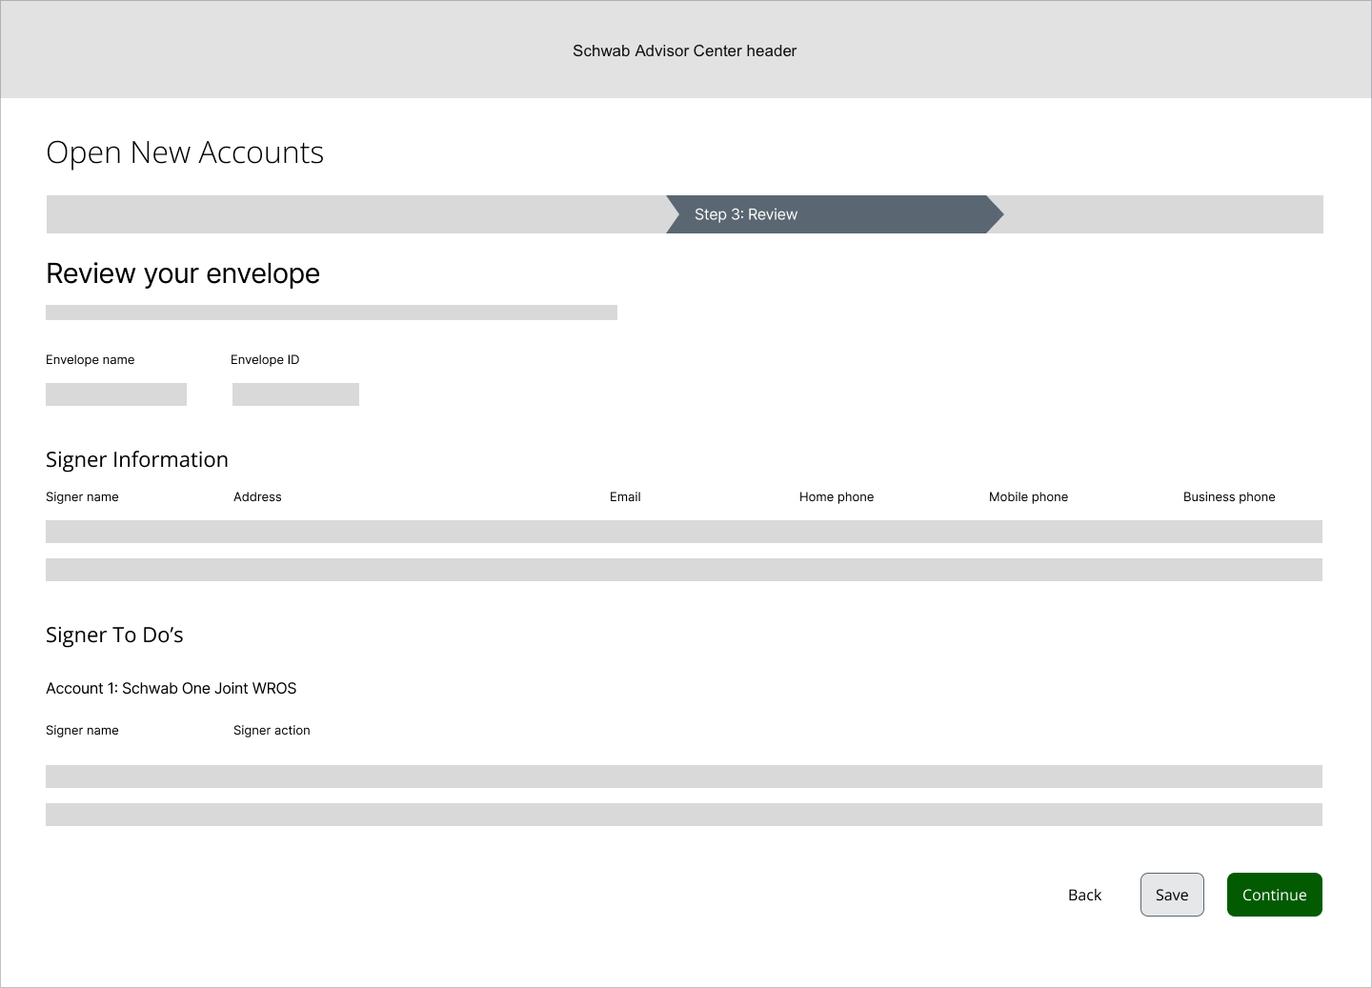This screenshot has height=988, width=1372.
Task: Click the green Continue button
Action: 1274,895
